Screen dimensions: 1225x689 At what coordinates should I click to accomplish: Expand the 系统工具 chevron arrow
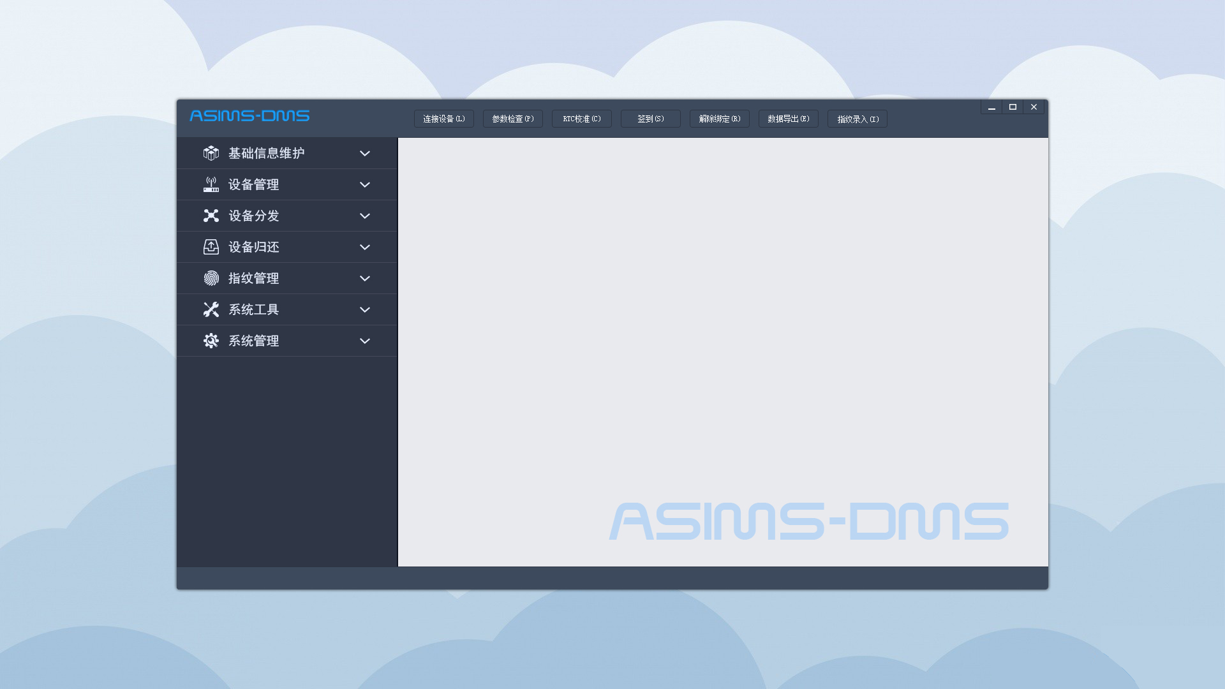(x=365, y=309)
